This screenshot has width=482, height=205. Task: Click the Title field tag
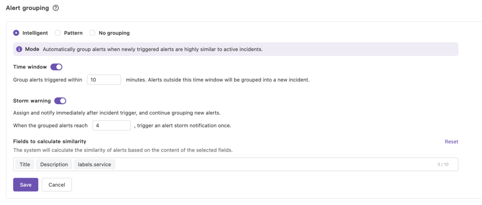(x=25, y=165)
